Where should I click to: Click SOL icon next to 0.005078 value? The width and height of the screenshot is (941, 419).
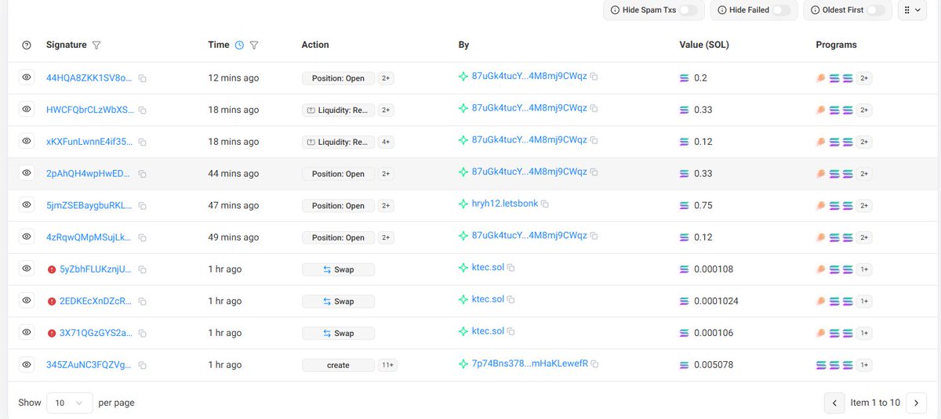(685, 365)
